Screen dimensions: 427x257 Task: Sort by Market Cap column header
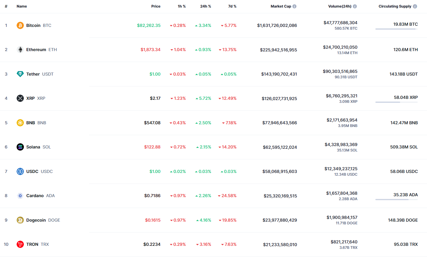click(281, 6)
